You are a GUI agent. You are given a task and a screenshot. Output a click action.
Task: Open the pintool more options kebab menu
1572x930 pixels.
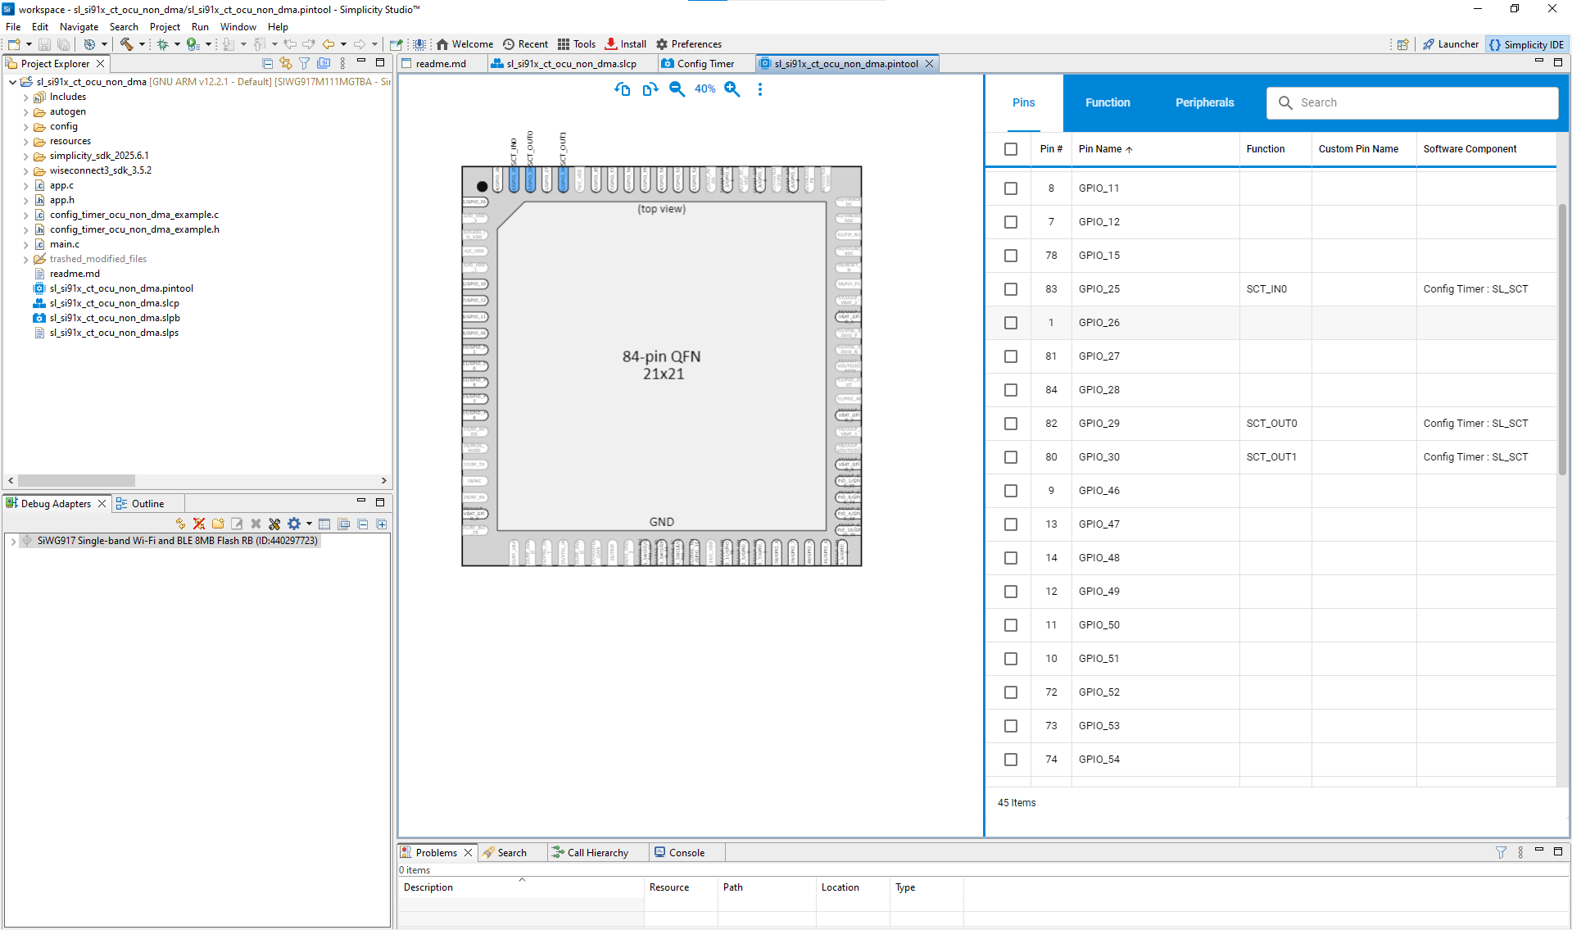(760, 89)
